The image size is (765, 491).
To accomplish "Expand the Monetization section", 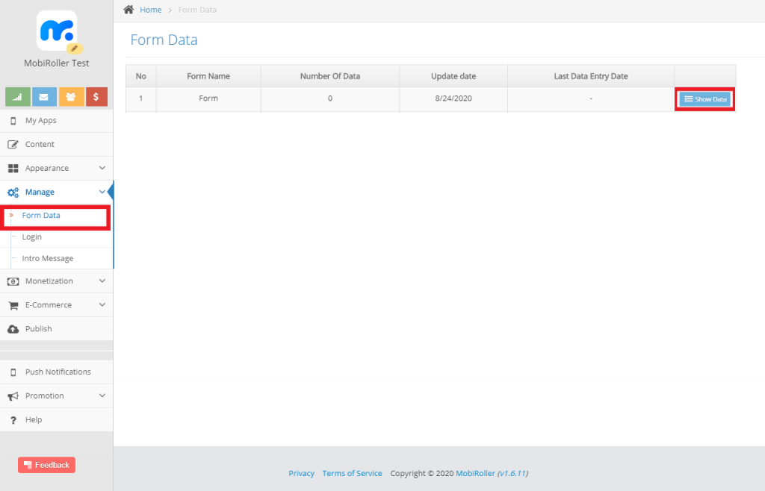I will (x=103, y=281).
